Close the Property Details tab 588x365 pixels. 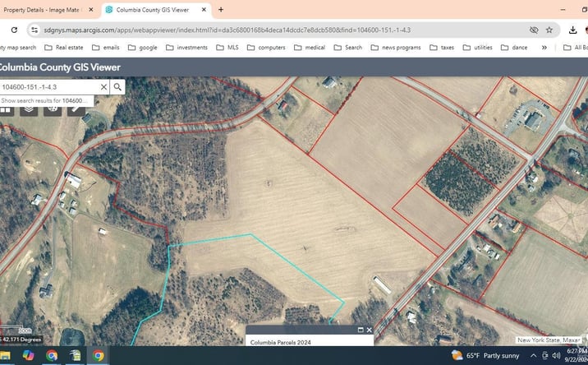coord(91,10)
